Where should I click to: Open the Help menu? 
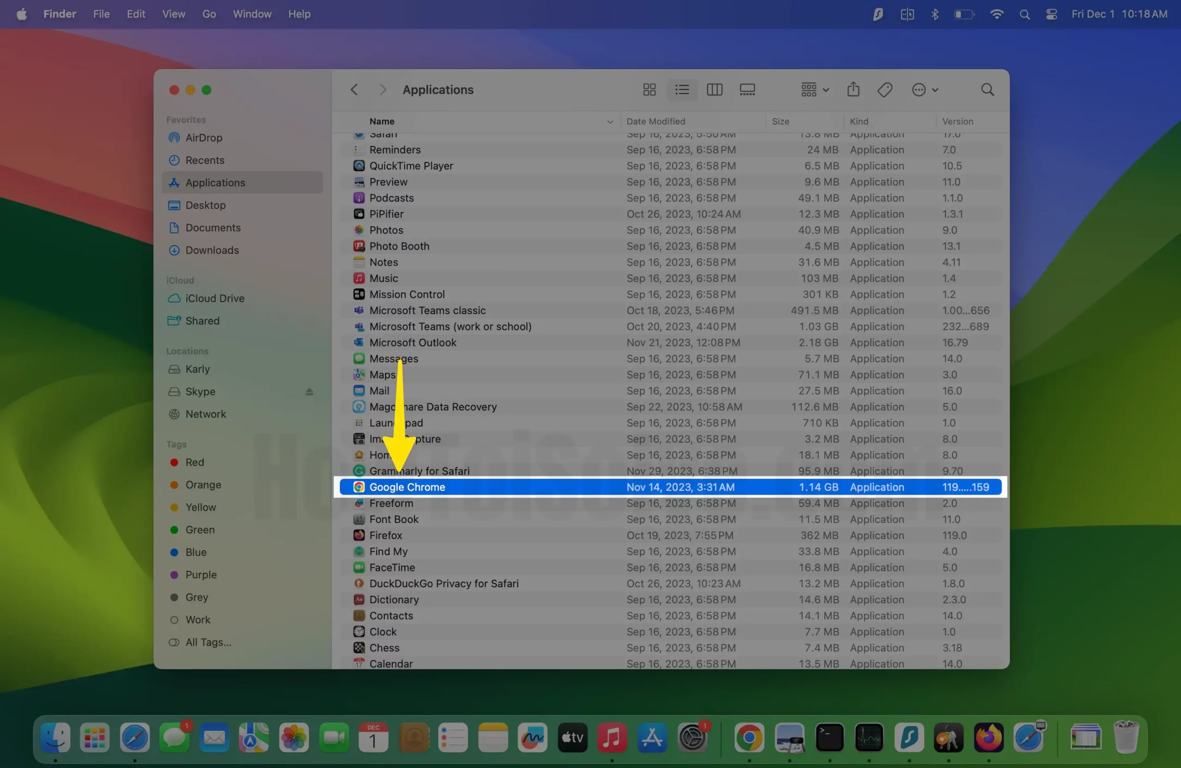[x=299, y=14]
